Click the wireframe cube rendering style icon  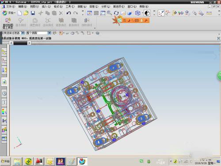coord(137,13)
